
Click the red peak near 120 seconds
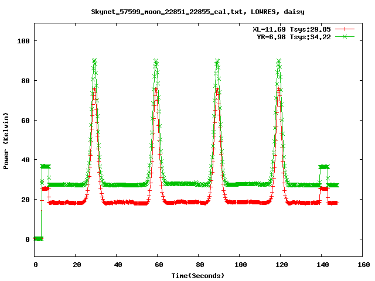[279, 90]
